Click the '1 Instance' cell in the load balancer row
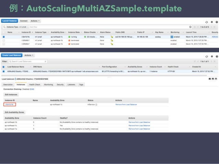 [x=153, y=71]
